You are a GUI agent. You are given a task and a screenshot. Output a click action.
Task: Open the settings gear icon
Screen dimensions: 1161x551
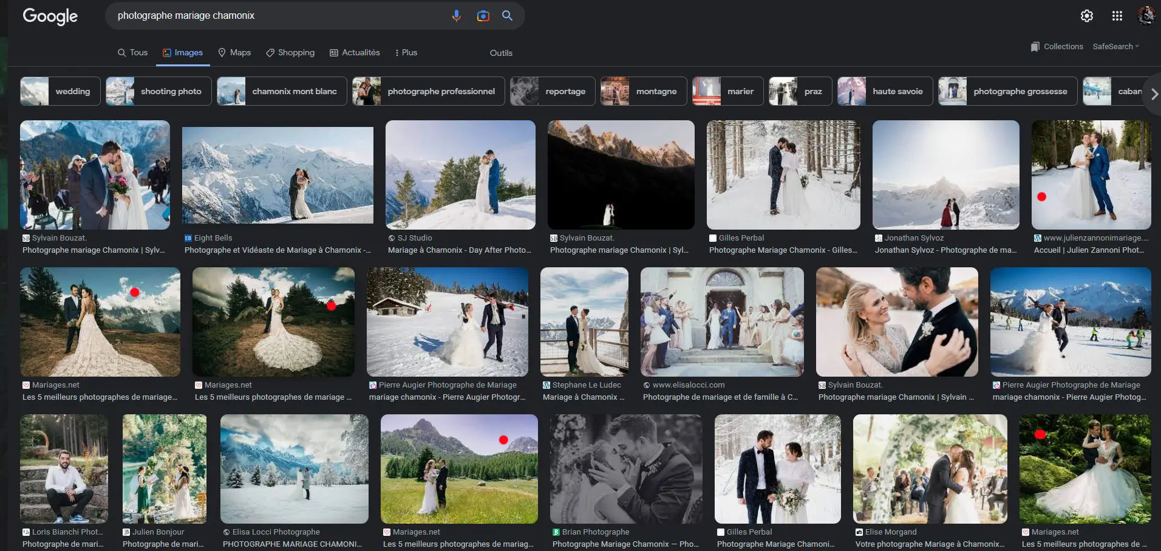1086,16
